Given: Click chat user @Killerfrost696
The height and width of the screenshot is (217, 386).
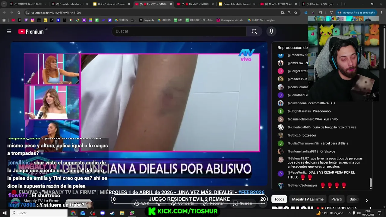Looking at the screenshot, I should [x=299, y=127].
